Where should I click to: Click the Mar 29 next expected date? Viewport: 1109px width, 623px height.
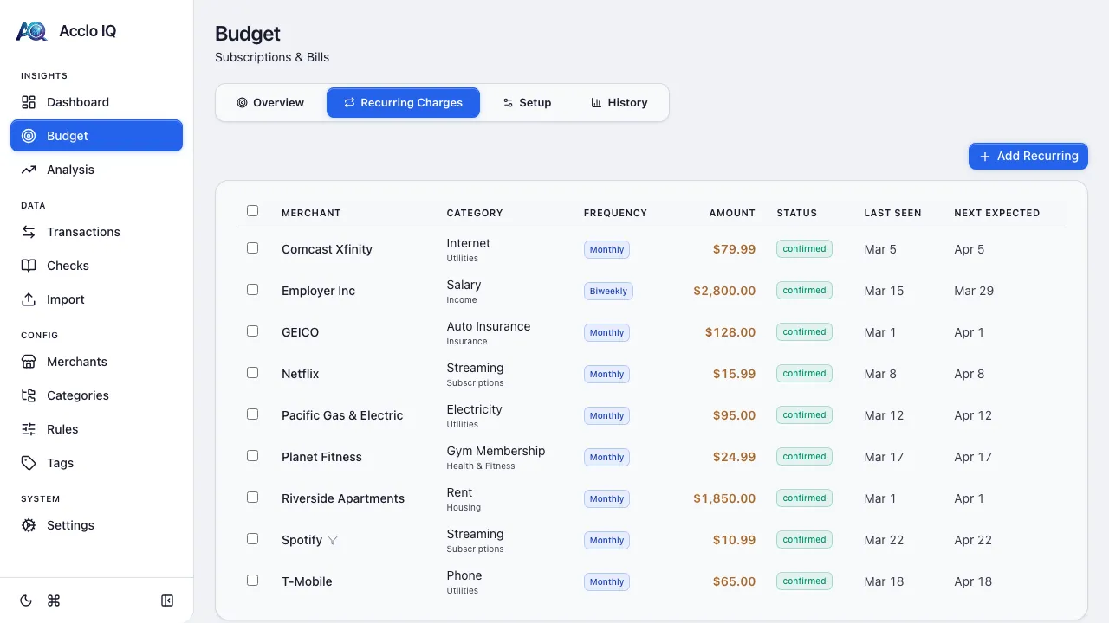(x=974, y=291)
